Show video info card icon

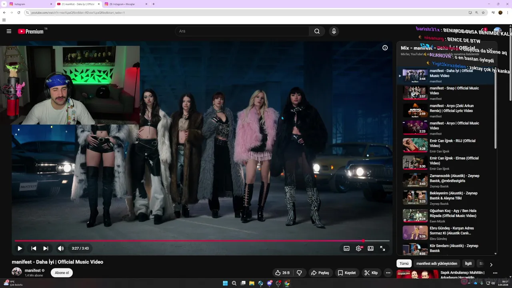coord(385,48)
